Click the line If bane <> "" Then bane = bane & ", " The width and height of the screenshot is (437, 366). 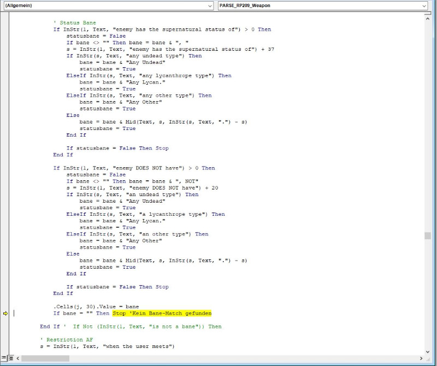[127, 43]
